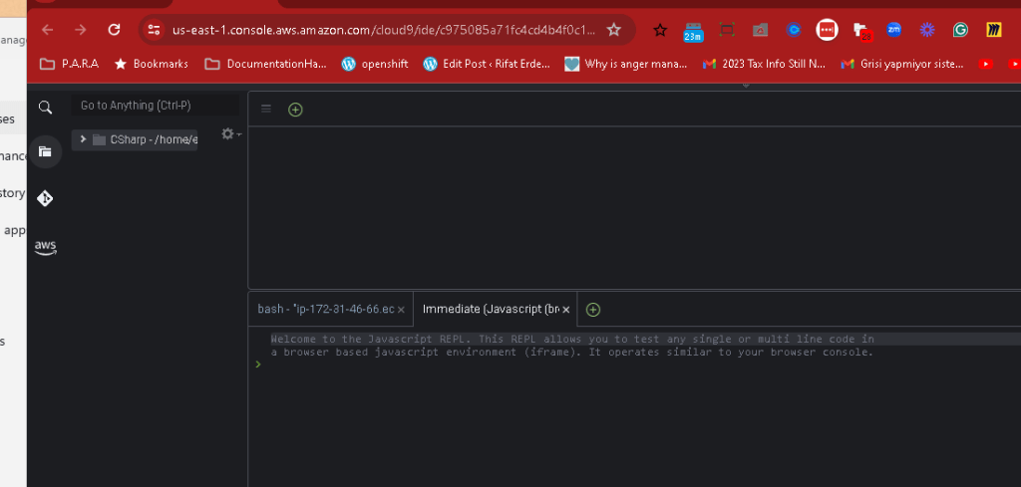
Task: Open site information icon in address bar
Action: click(154, 29)
